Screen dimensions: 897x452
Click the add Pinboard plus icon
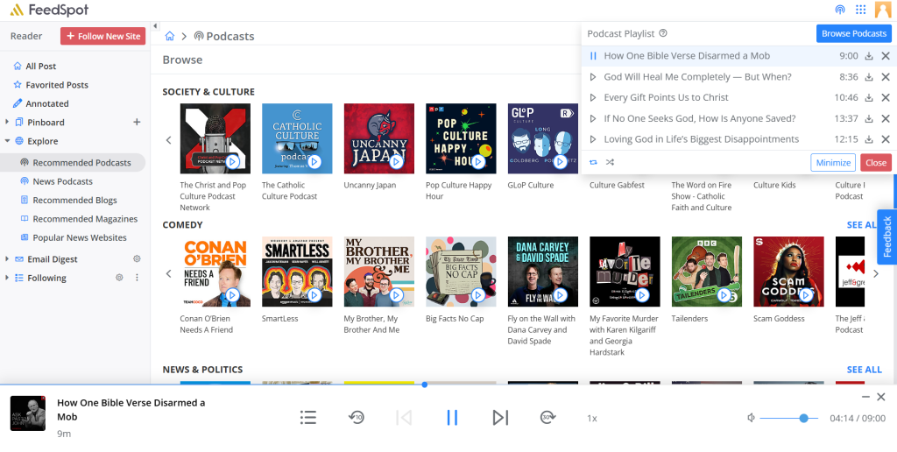[x=137, y=122]
